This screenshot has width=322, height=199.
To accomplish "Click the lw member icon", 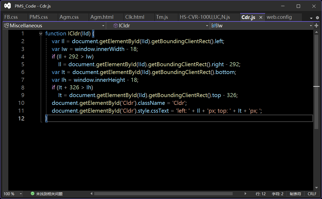I will (x=214, y=26).
